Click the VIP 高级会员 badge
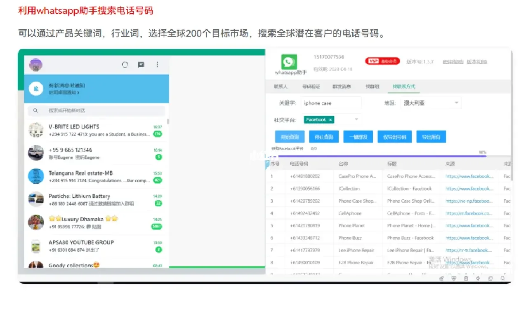The width and height of the screenshot is (528, 311). [383, 61]
